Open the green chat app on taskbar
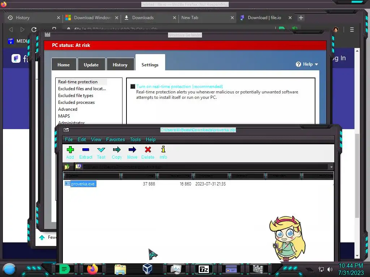The height and width of the screenshot is (277, 370). pos(64,269)
